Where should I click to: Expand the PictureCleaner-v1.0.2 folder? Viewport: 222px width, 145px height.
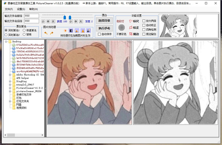tap(10, 88)
